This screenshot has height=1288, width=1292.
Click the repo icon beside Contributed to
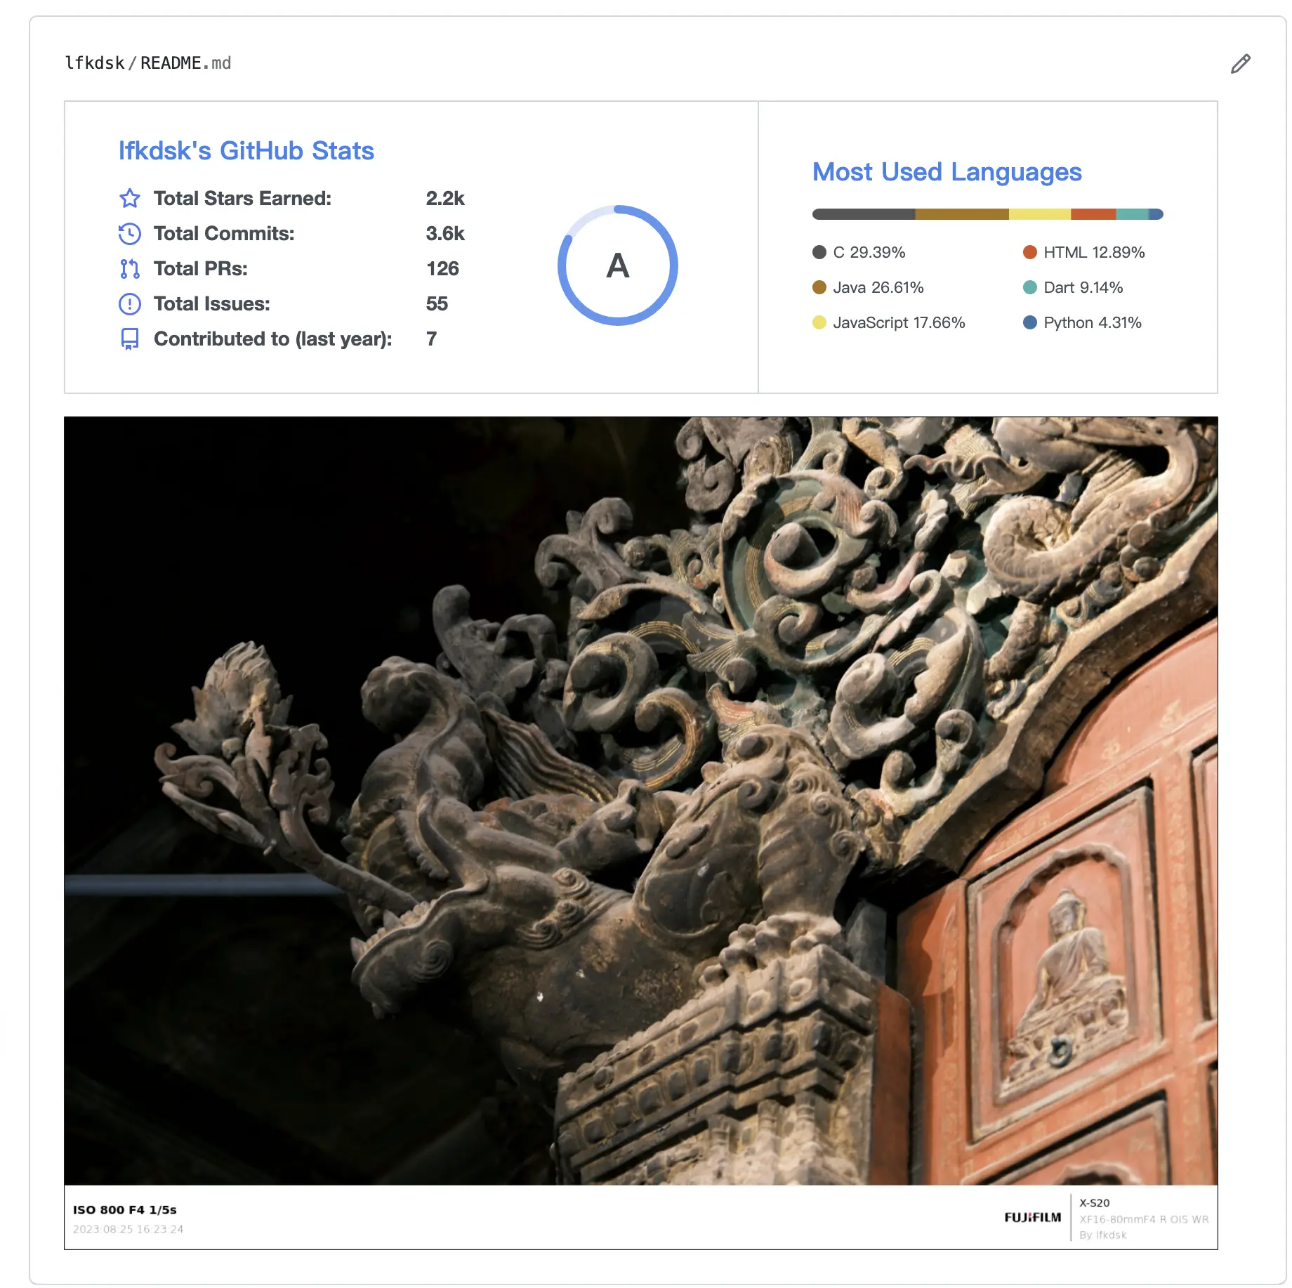click(x=130, y=339)
